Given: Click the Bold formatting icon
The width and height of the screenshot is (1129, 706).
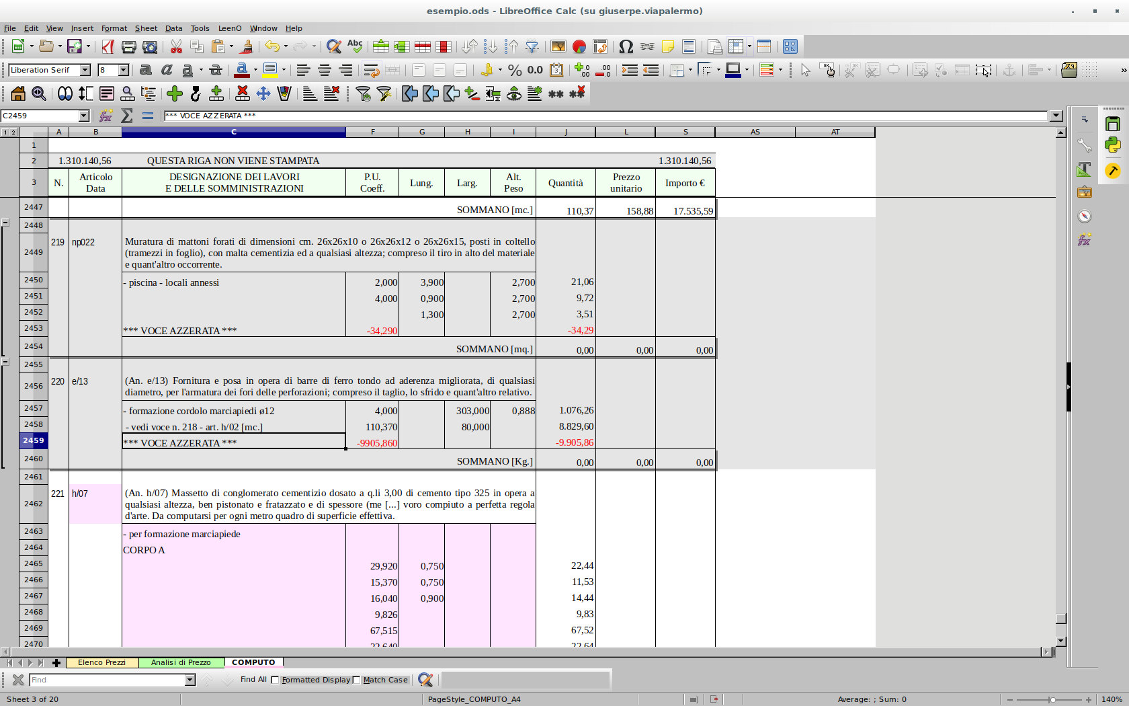Looking at the screenshot, I should coord(145,70).
